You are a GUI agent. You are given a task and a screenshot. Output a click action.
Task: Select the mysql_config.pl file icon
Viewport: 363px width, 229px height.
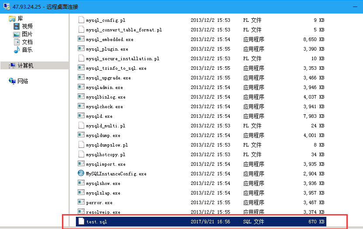[x=81, y=20]
